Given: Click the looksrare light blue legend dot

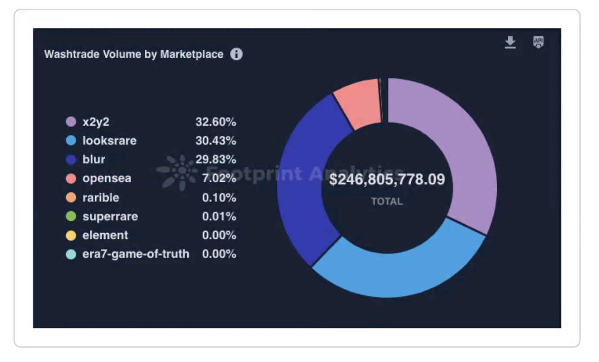Looking at the screenshot, I should click(x=71, y=141).
